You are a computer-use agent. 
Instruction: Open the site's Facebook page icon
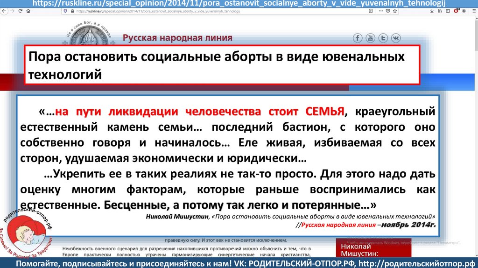[x=358, y=38]
